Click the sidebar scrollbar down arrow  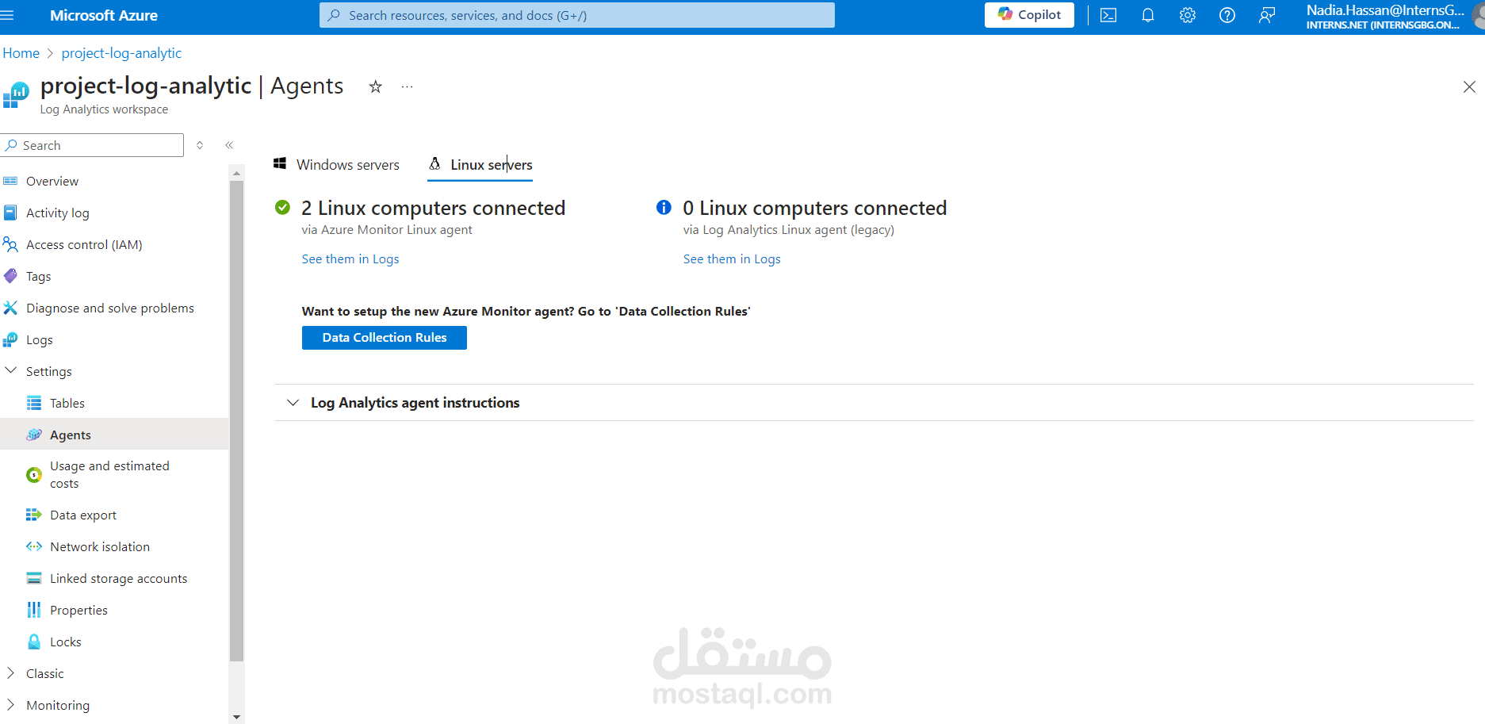click(236, 717)
